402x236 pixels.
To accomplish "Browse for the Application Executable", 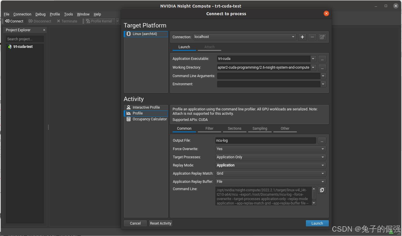I will [322, 59].
